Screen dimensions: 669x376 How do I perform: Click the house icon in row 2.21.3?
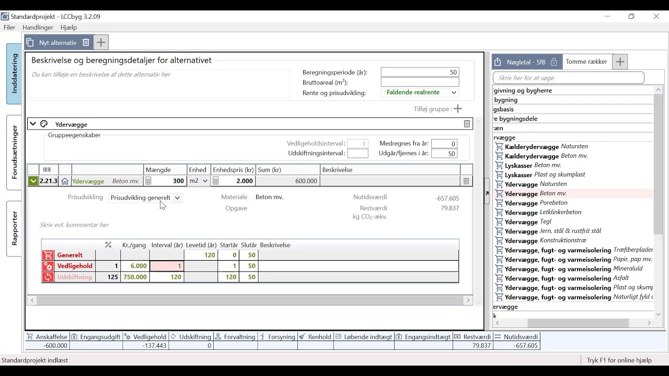pos(65,181)
